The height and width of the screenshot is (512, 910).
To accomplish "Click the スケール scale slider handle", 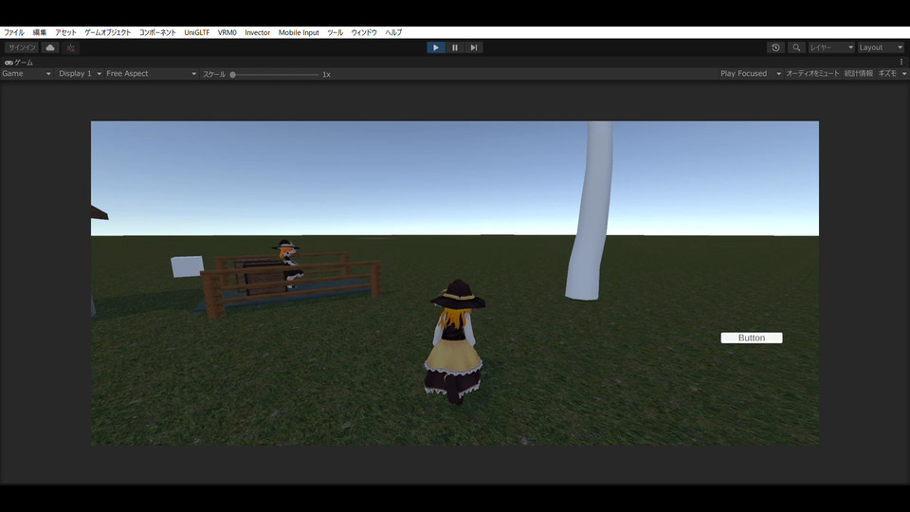I will pos(233,74).
